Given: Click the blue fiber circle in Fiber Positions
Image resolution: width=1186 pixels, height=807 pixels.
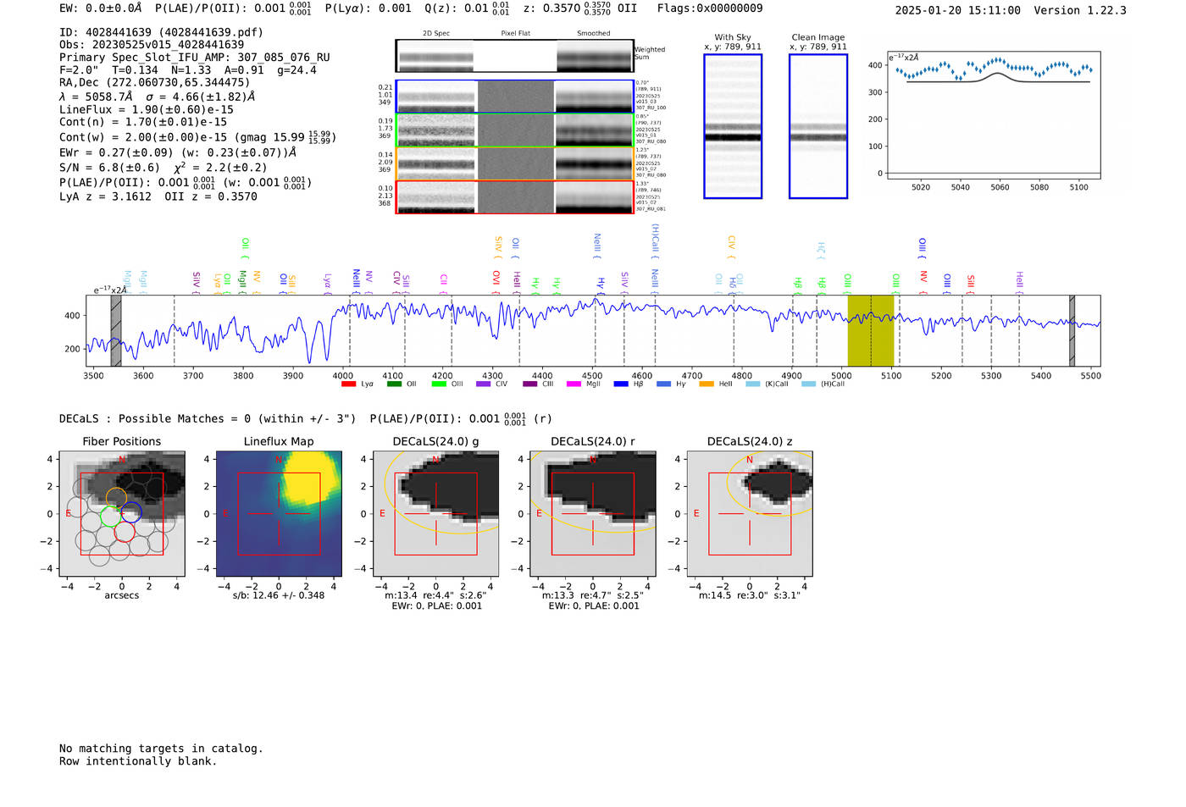Looking at the screenshot, I should point(130,513).
